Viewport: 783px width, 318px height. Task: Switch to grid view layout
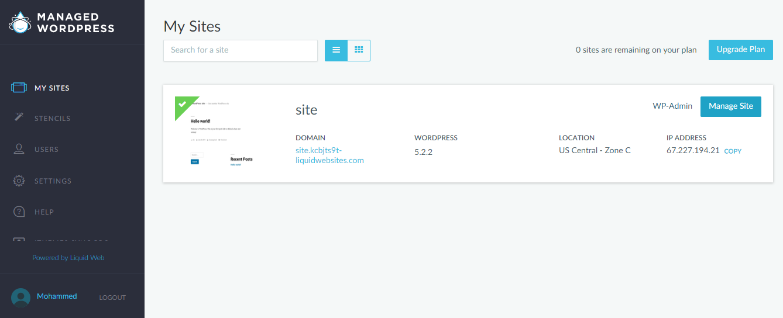pos(359,50)
